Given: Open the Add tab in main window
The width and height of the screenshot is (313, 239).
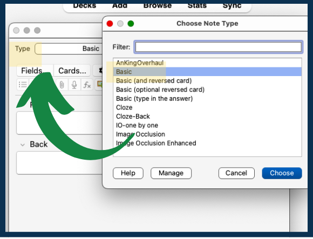Looking at the screenshot, I should (120, 5).
